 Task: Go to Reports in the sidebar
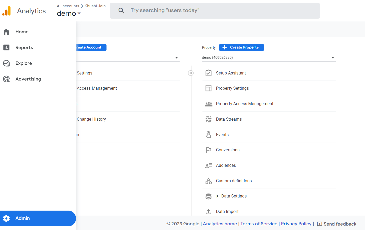click(x=24, y=47)
